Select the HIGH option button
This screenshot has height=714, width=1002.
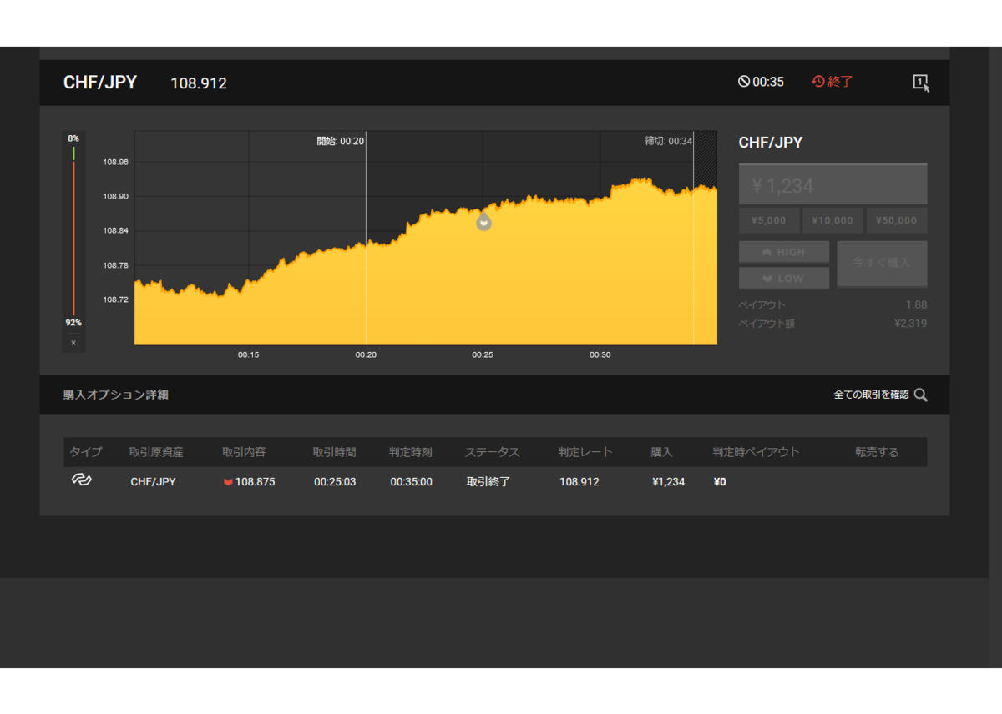[784, 252]
